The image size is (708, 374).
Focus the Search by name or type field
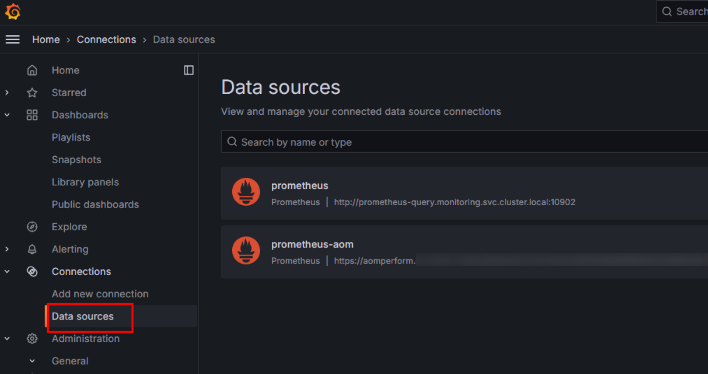[465, 142]
